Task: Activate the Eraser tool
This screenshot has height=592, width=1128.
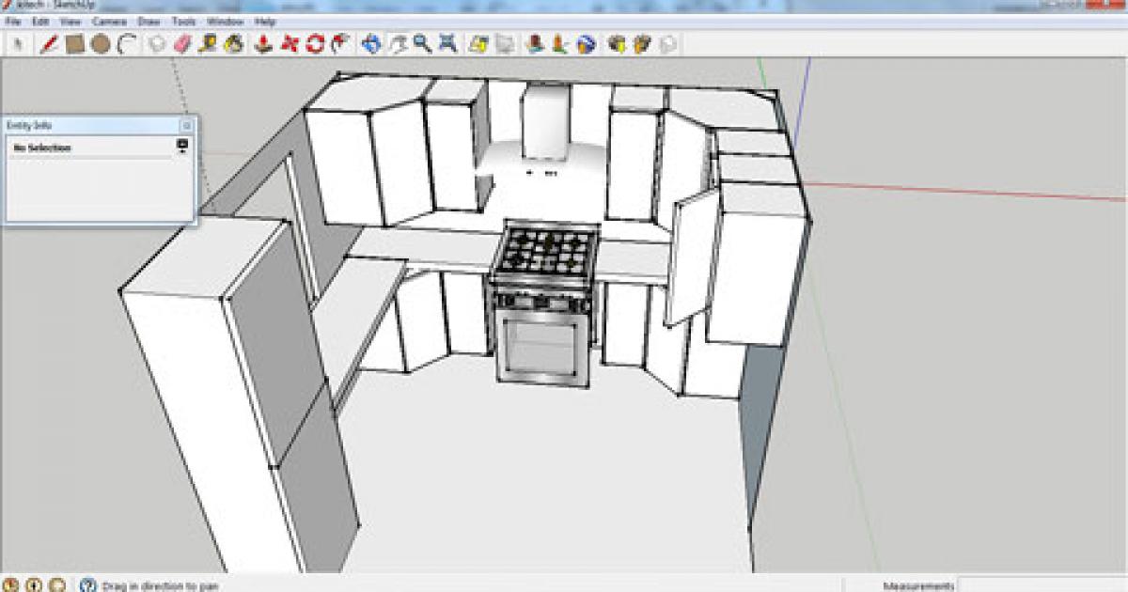Action: coord(182,43)
